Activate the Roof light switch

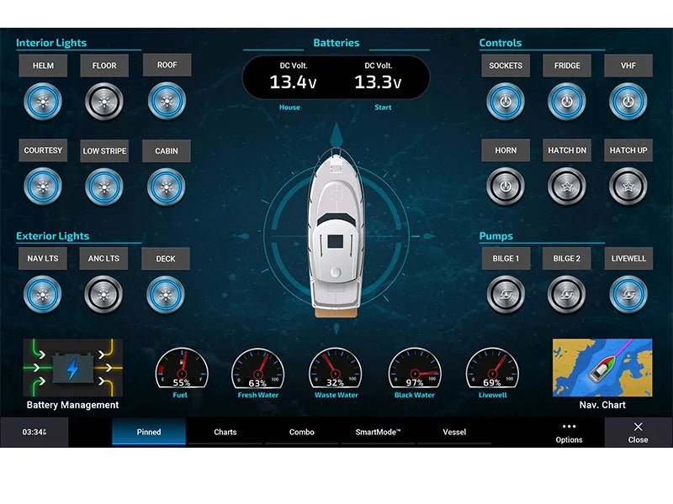pos(167,101)
